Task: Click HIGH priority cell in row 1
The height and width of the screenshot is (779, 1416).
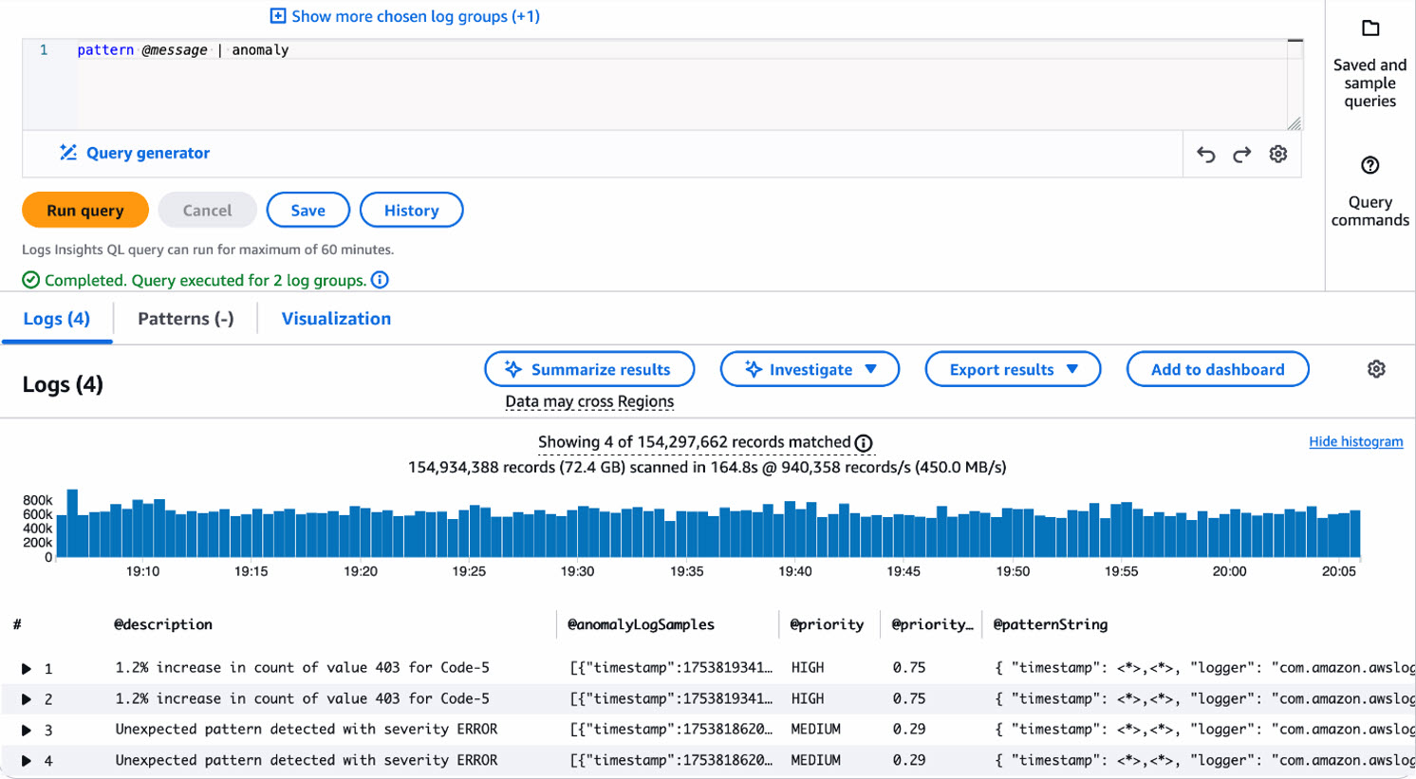Action: point(808,668)
